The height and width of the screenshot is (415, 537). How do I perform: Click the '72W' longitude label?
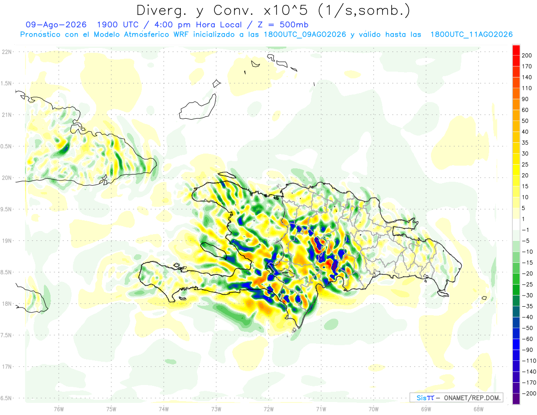point(268,409)
